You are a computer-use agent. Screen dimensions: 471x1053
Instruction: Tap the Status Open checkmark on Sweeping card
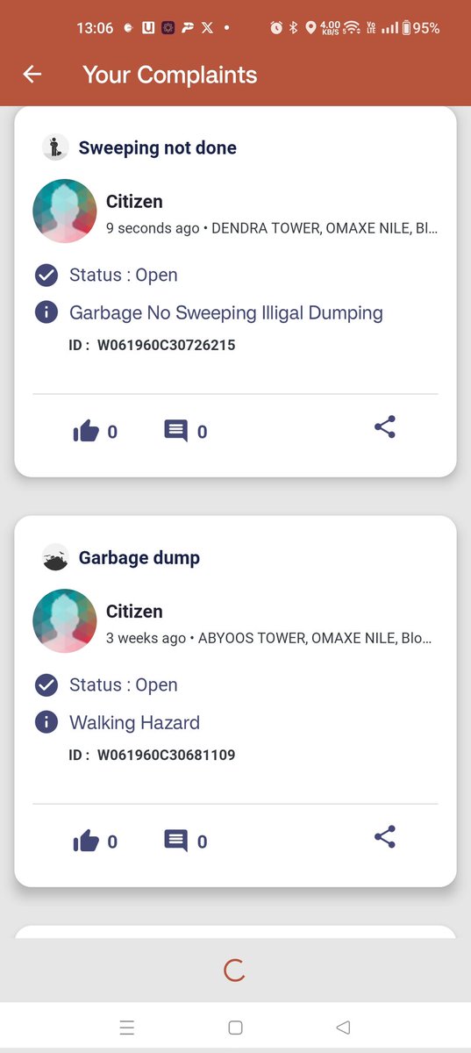click(x=46, y=275)
